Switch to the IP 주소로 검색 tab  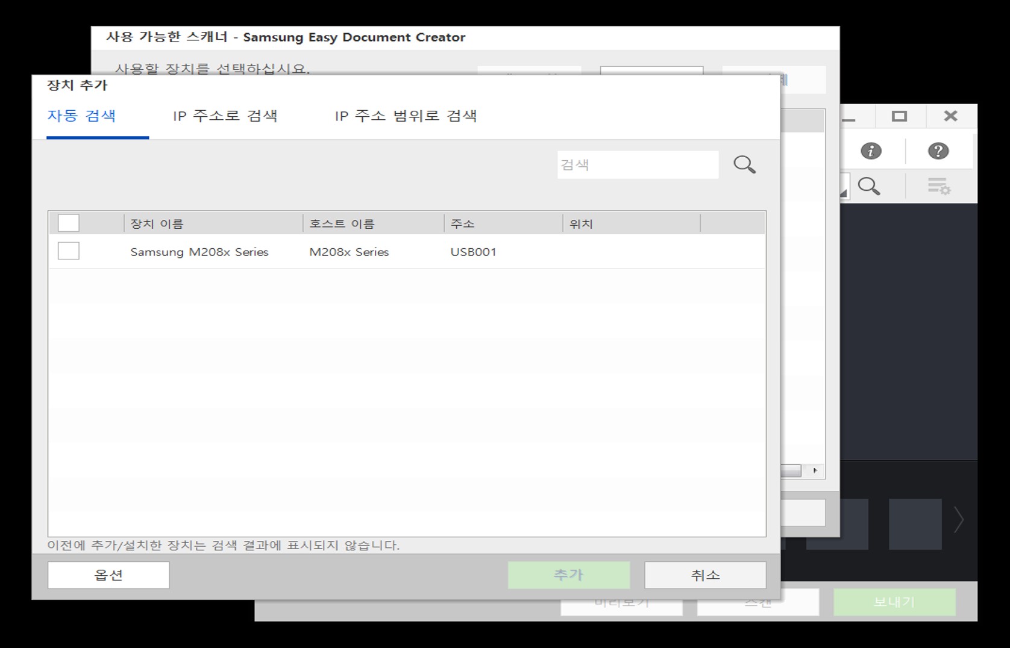point(226,116)
